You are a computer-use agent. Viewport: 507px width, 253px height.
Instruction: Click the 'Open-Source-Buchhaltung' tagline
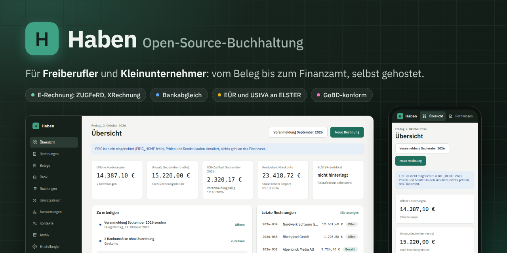click(223, 43)
